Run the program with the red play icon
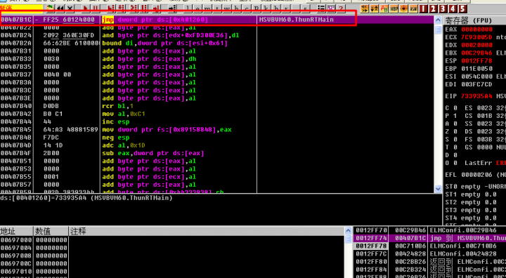506x278 pixels. [x=86, y=8]
